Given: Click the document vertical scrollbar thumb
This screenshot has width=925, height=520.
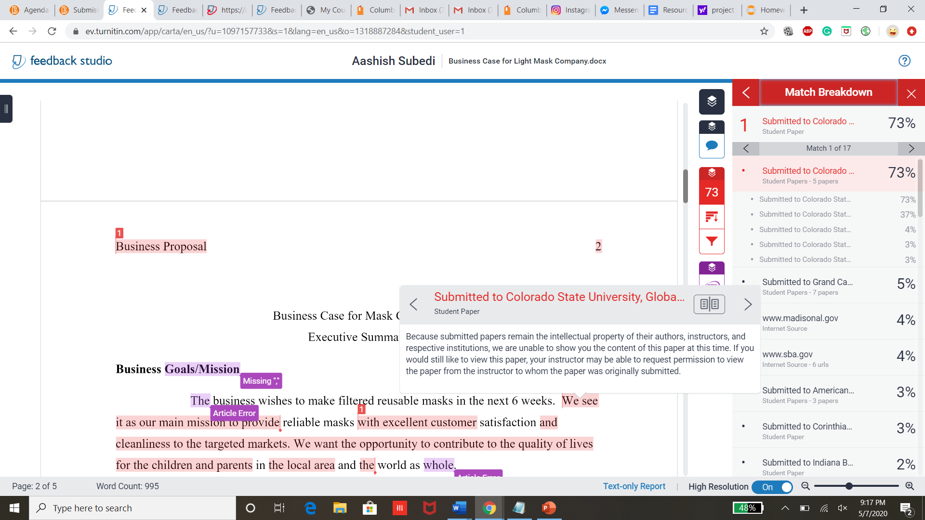Looking at the screenshot, I should (x=685, y=186).
